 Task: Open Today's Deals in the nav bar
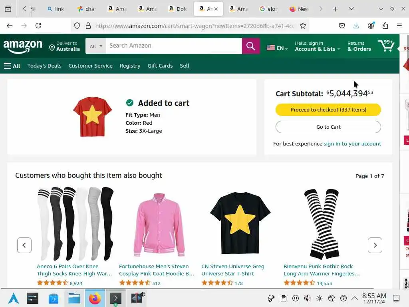44,66
